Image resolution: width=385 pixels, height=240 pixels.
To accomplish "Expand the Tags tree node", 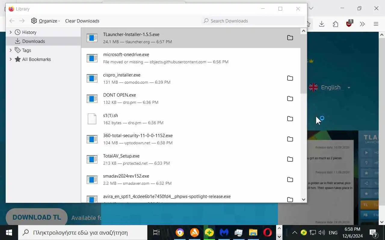I will (x=11, y=50).
